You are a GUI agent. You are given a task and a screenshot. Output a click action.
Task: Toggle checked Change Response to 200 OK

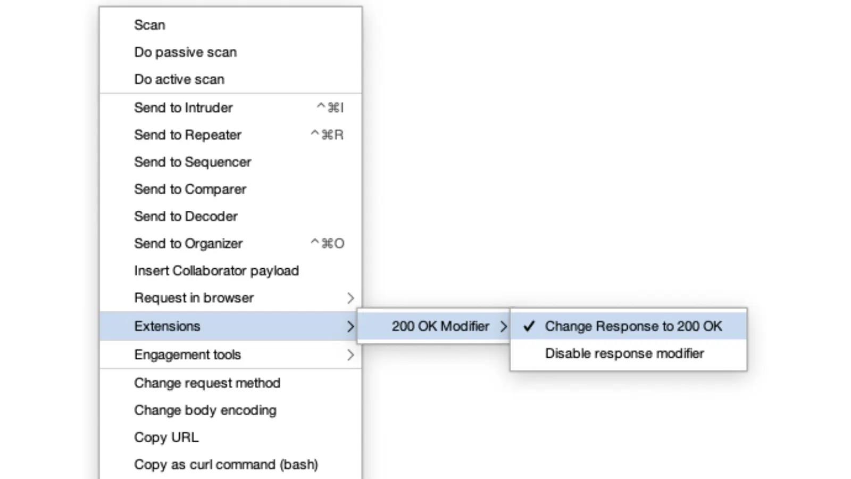coord(633,326)
